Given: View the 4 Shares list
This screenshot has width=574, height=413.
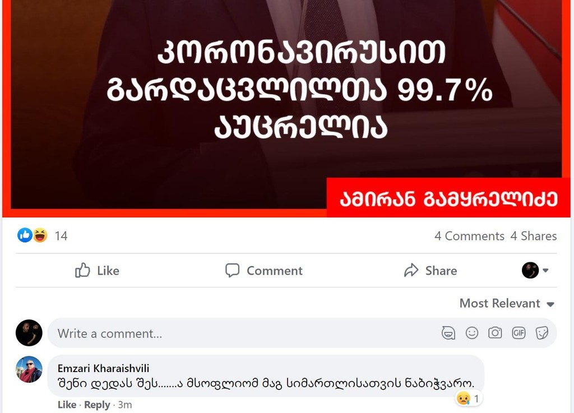Looking at the screenshot, I should point(534,236).
